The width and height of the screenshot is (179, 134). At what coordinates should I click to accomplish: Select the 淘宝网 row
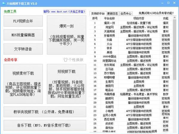[x=131, y=27]
